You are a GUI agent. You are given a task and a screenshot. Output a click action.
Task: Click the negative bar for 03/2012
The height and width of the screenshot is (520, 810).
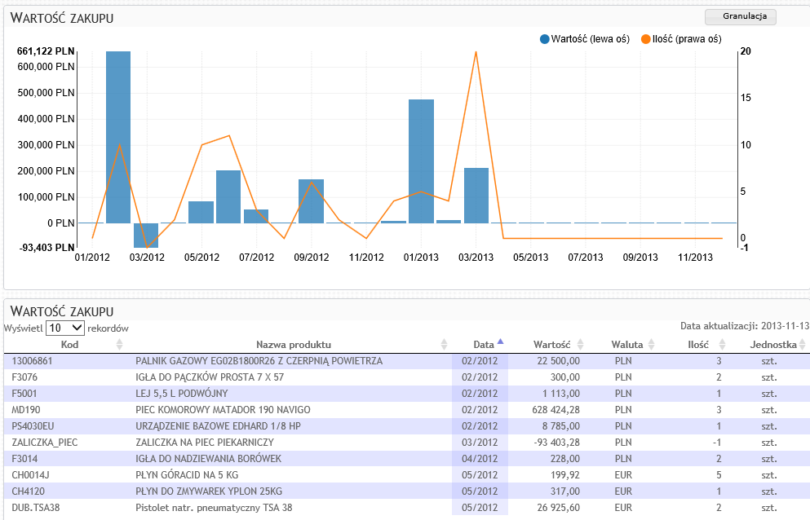coord(146,235)
